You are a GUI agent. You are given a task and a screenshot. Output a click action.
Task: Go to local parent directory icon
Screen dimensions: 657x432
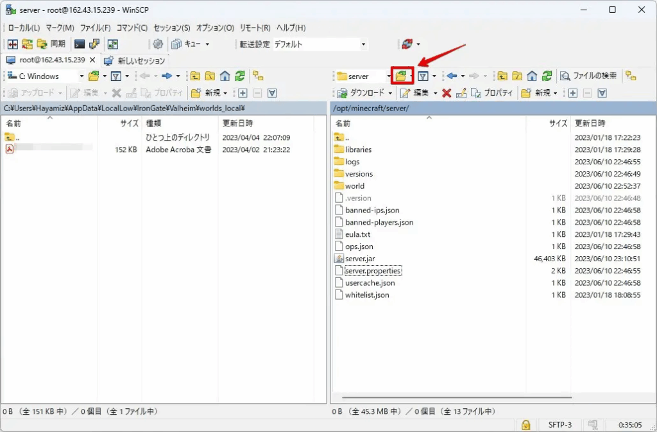195,76
